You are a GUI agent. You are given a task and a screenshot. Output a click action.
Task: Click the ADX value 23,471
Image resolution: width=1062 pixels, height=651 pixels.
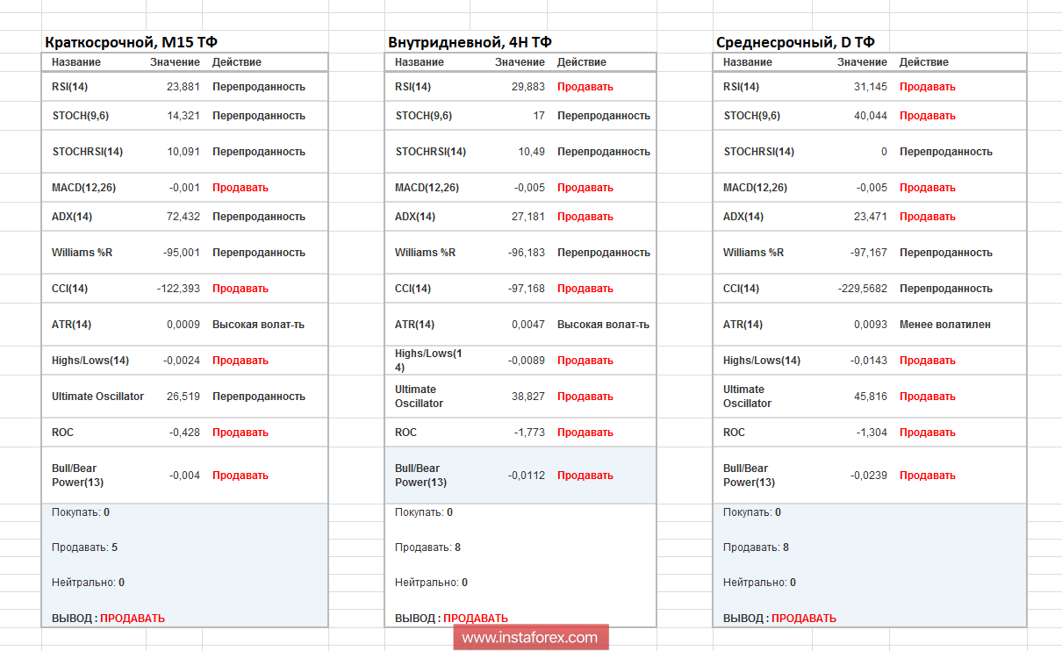(871, 217)
